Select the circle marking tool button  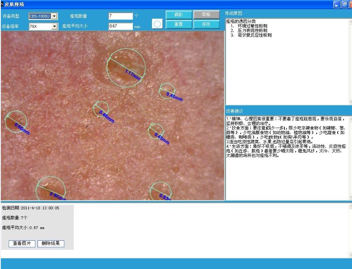click(158, 24)
